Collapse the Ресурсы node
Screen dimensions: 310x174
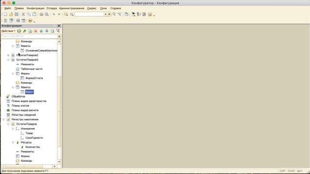click(13, 143)
